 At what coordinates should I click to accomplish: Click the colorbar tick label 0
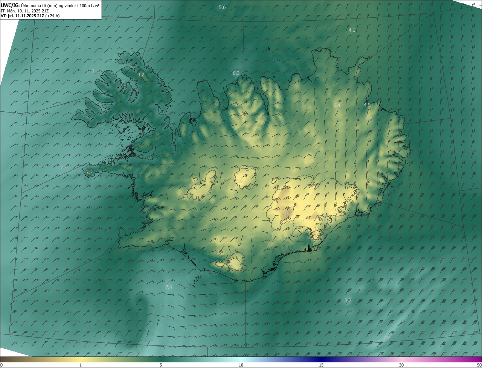(2, 365)
